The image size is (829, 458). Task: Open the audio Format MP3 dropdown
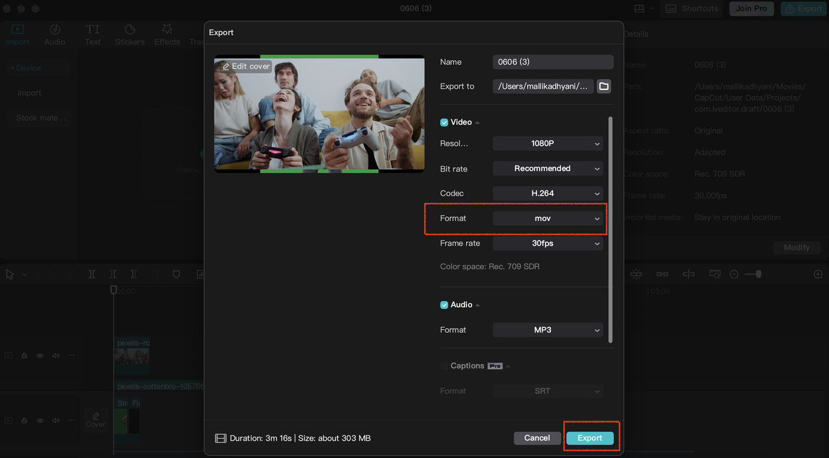[x=548, y=330]
